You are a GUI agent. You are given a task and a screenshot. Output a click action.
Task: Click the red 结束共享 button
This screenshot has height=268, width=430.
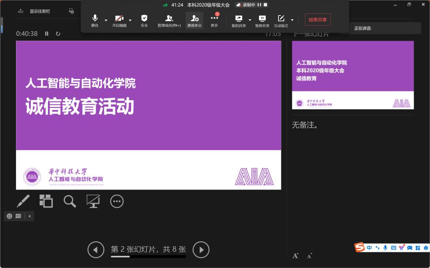click(317, 19)
